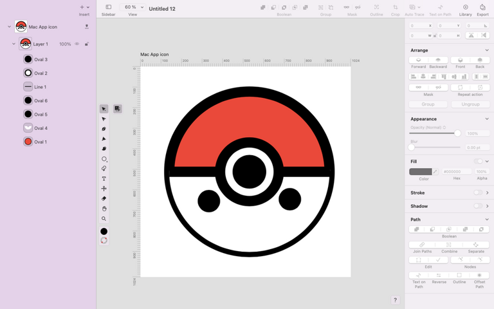Click the Offset Path icon

[479, 276]
